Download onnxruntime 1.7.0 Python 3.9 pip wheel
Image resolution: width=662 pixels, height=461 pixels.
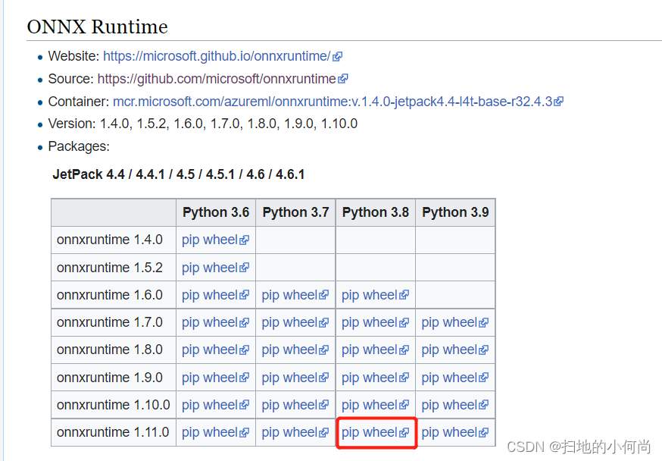pos(454,322)
